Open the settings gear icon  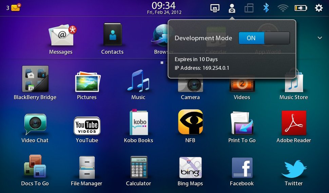[x=319, y=8]
